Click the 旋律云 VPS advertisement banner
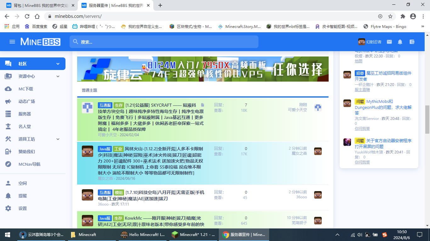The width and height of the screenshot is (430, 241). click(203, 69)
